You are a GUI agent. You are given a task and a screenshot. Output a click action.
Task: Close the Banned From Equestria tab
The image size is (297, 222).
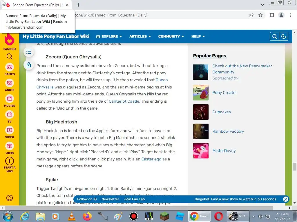(x=67, y=5)
